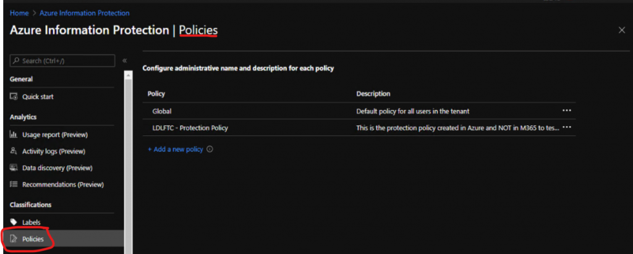The image size is (633, 254).
Task: Click the info icon beside Add a new policy
Action: coord(210,149)
